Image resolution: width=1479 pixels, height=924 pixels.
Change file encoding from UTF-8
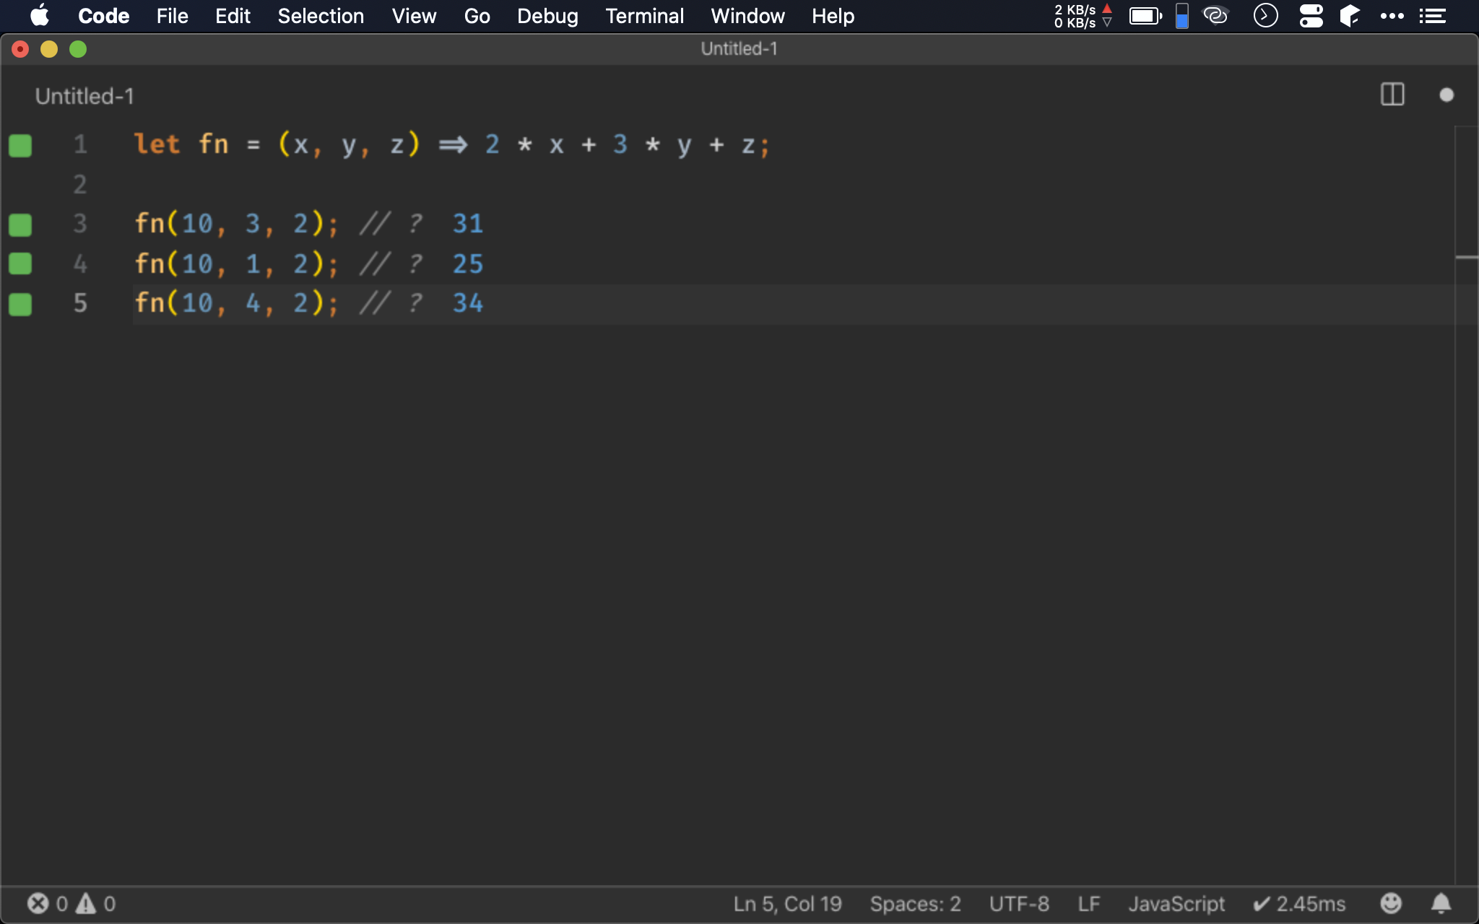(1018, 903)
